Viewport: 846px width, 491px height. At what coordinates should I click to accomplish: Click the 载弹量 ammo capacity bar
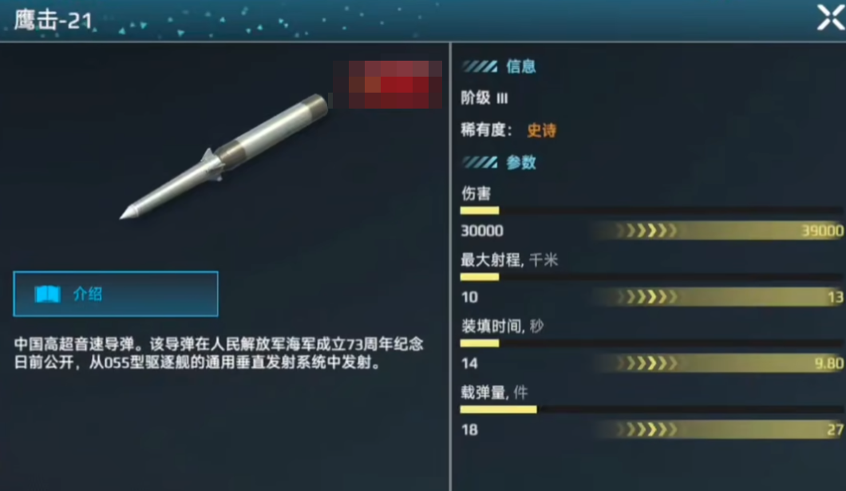[x=651, y=410]
